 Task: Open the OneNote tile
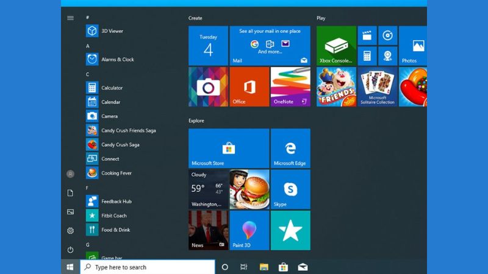point(290,86)
